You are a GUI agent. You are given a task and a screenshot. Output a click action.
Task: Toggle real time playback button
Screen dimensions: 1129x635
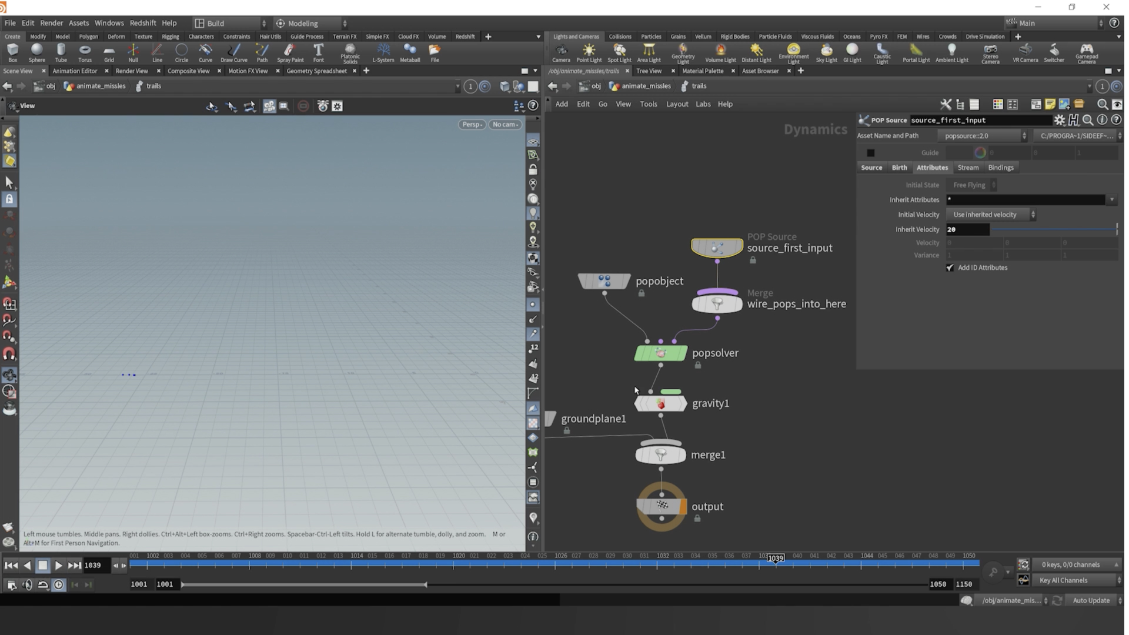pos(59,585)
